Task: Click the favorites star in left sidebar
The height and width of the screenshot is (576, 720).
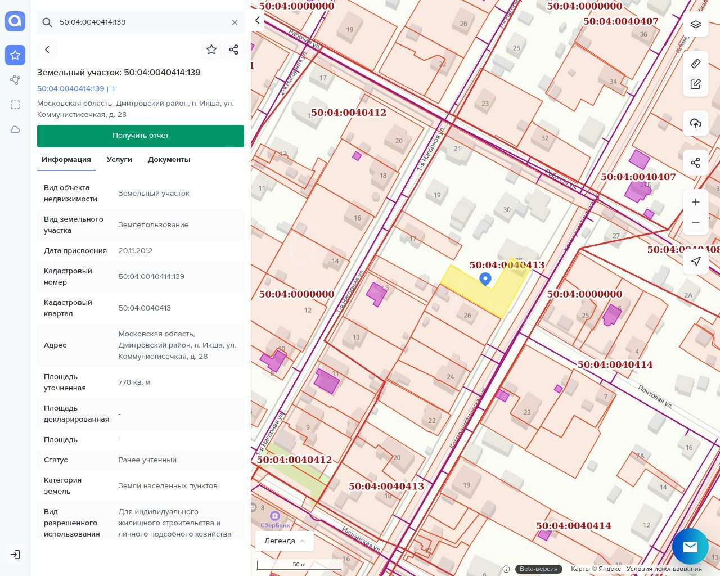Action: [x=15, y=55]
